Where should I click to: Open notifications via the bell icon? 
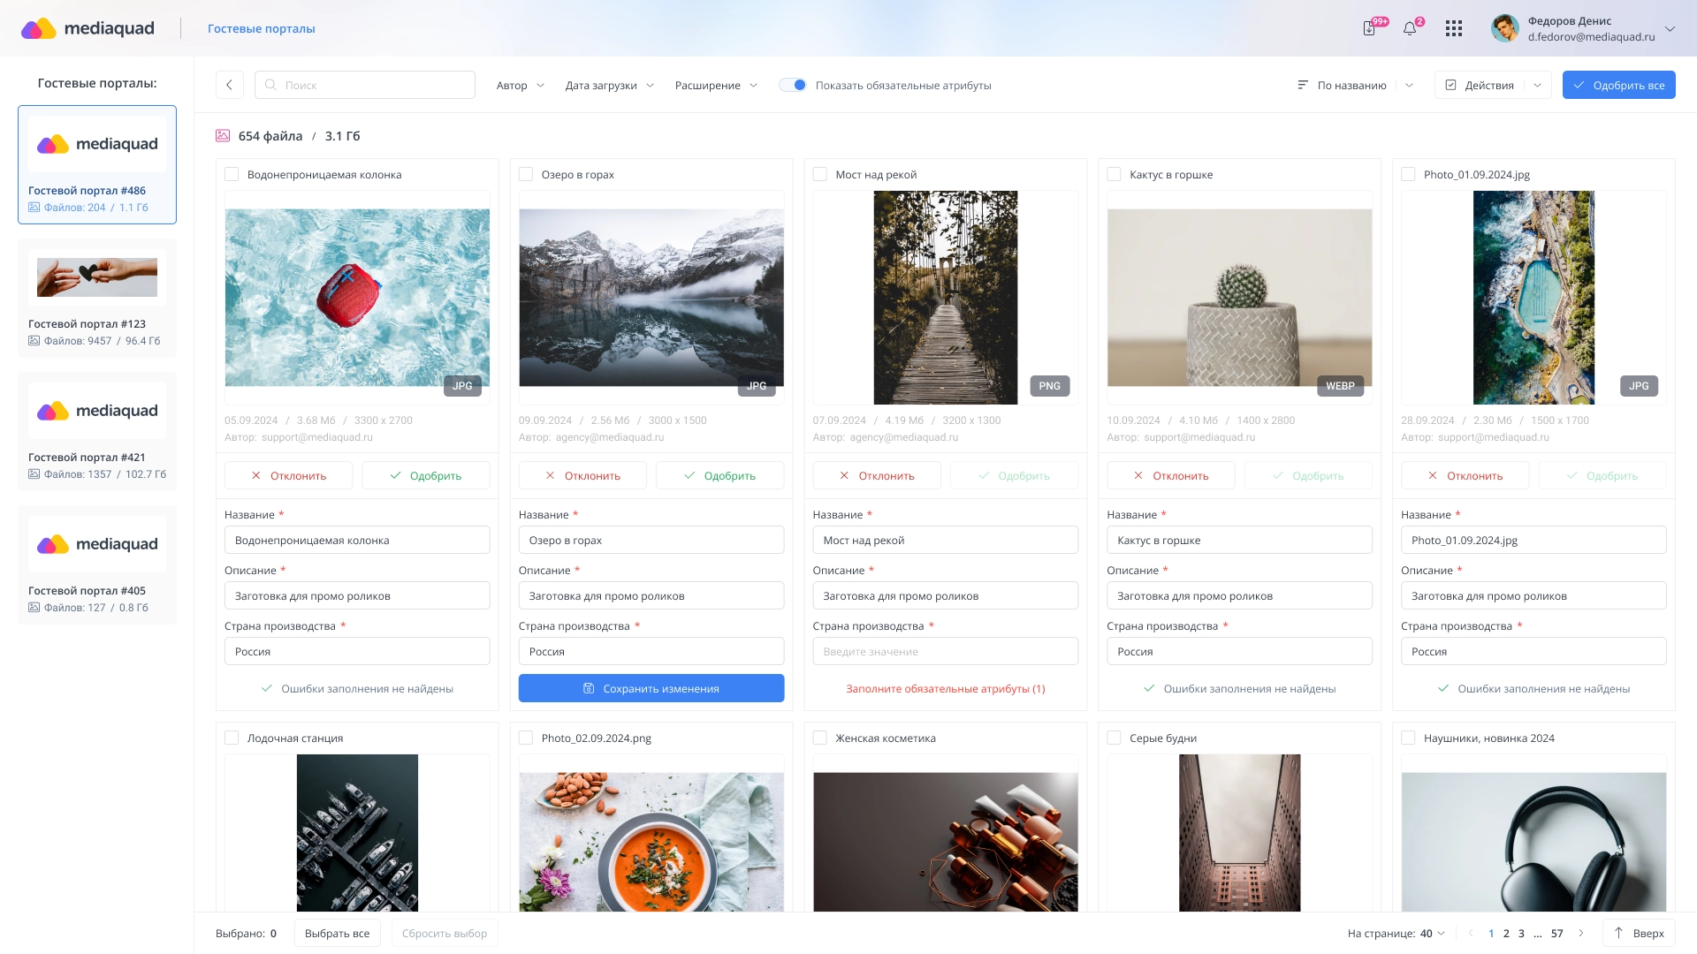(x=1410, y=28)
